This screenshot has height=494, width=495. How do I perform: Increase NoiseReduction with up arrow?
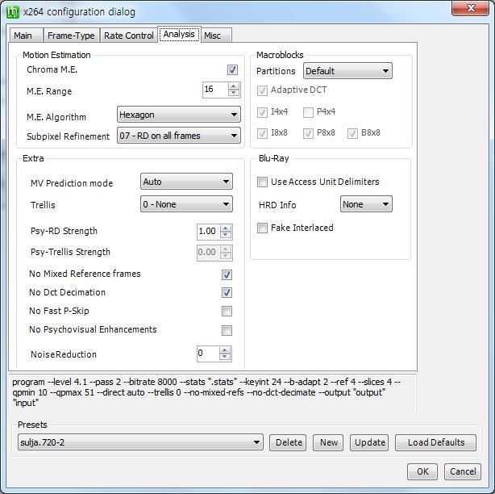(x=225, y=350)
